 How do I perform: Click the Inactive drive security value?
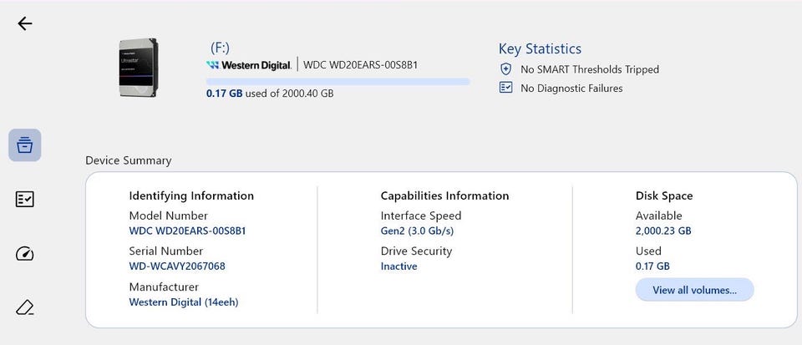399,266
